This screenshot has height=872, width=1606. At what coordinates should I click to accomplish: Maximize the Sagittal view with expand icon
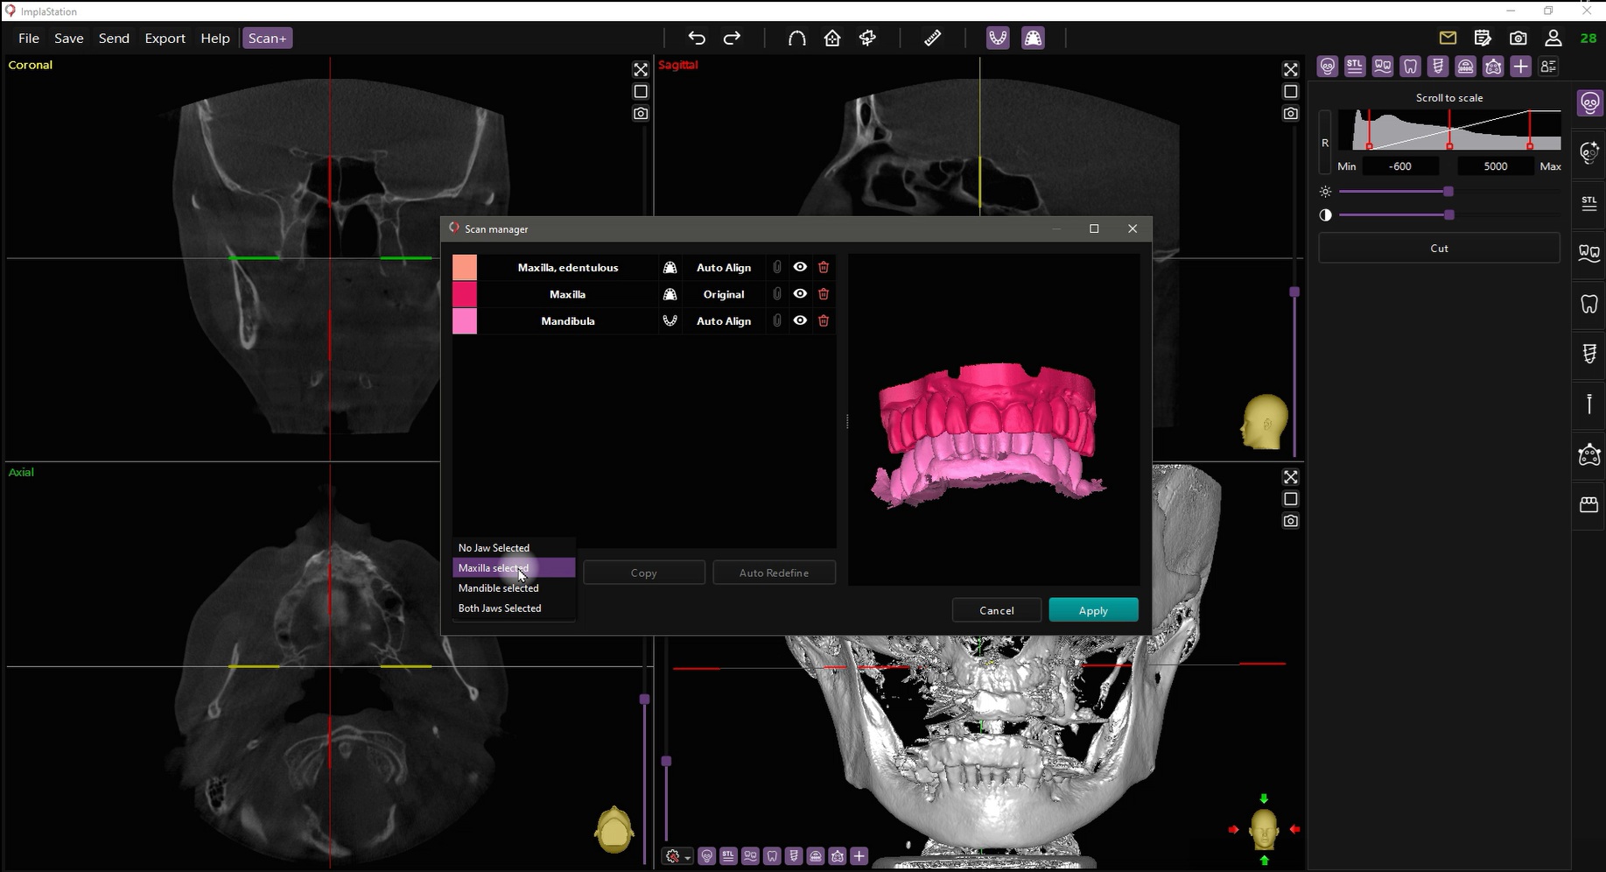coord(1291,69)
